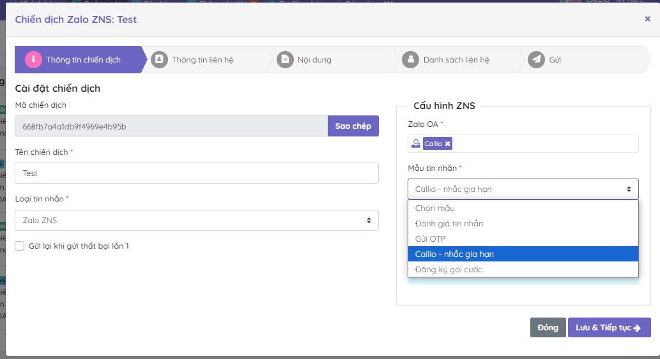Remove the Callio tag from Zalo OA
The image size is (660, 359).
point(448,143)
